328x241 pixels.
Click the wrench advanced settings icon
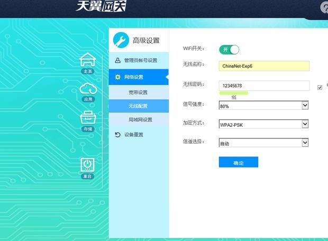[x=121, y=40]
